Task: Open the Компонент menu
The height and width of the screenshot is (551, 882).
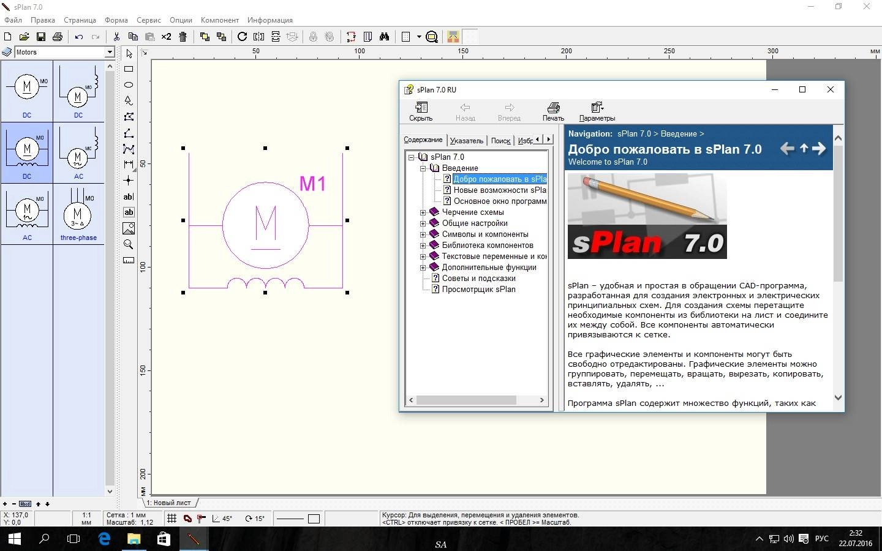Action: point(220,20)
